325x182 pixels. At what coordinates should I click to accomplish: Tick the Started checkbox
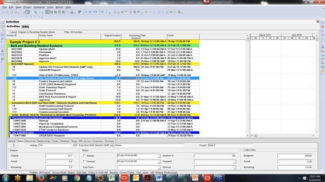[84, 156]
